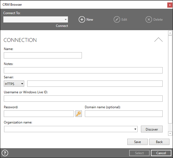The height and width of the screenshot is (158, 173).
Task: Focus the Name input field
Action: [x=43, y=55]
